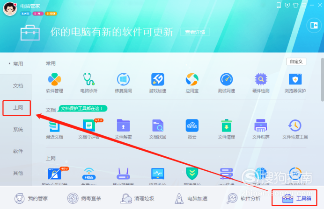Go to 软件分析 software analysis tab

click(244, 198)
